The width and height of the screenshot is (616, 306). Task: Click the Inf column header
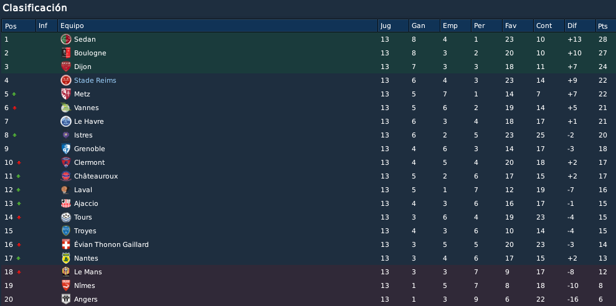click(47, 26)
